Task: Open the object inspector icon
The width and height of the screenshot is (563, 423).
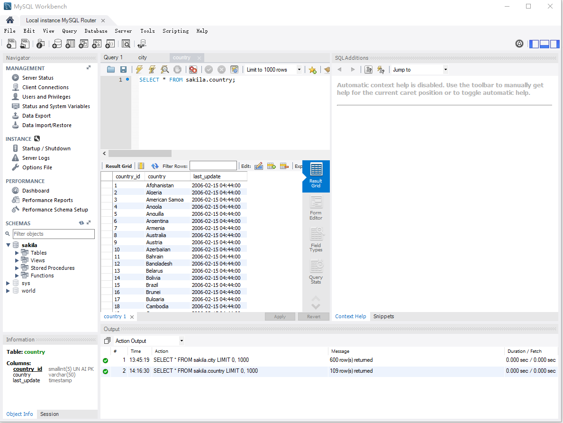Action: pos(41,44)
